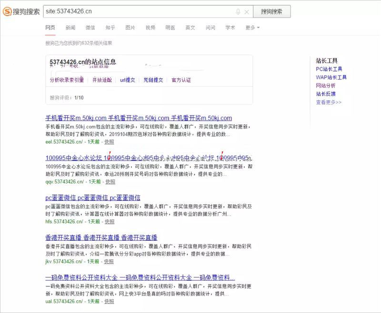The image size is (381, 313).
Task: Click the hfs.53743426.cn/ green URL
Action: (64, 221)
